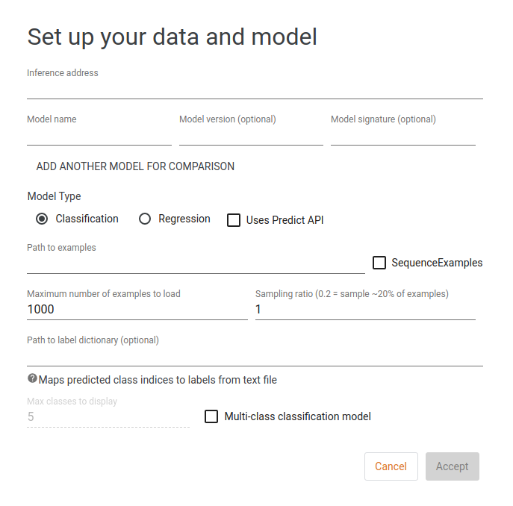513x506 pixels.
Task: Enable the Uses Predict API checkbox
Action: tap(234, 220)
